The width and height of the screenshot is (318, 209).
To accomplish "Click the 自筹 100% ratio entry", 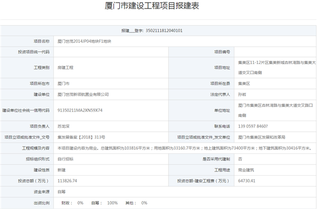I will coord(104,203).
